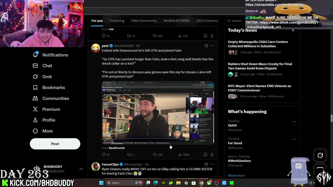Play the Esfand stream video thumbnail
Viewport: 333px width, 187px height.
[158, 113]
